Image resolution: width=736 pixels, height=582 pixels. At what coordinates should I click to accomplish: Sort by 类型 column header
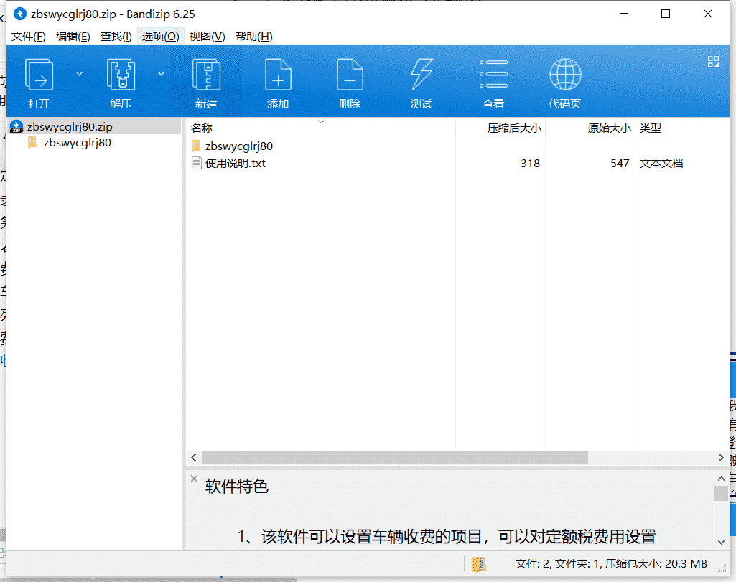[x=650, y=128]
